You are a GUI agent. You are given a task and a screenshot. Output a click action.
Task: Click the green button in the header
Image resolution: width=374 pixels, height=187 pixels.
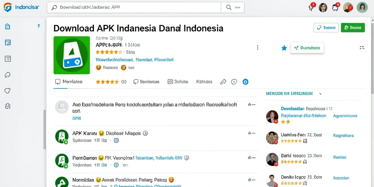click(x=353, y=28)
